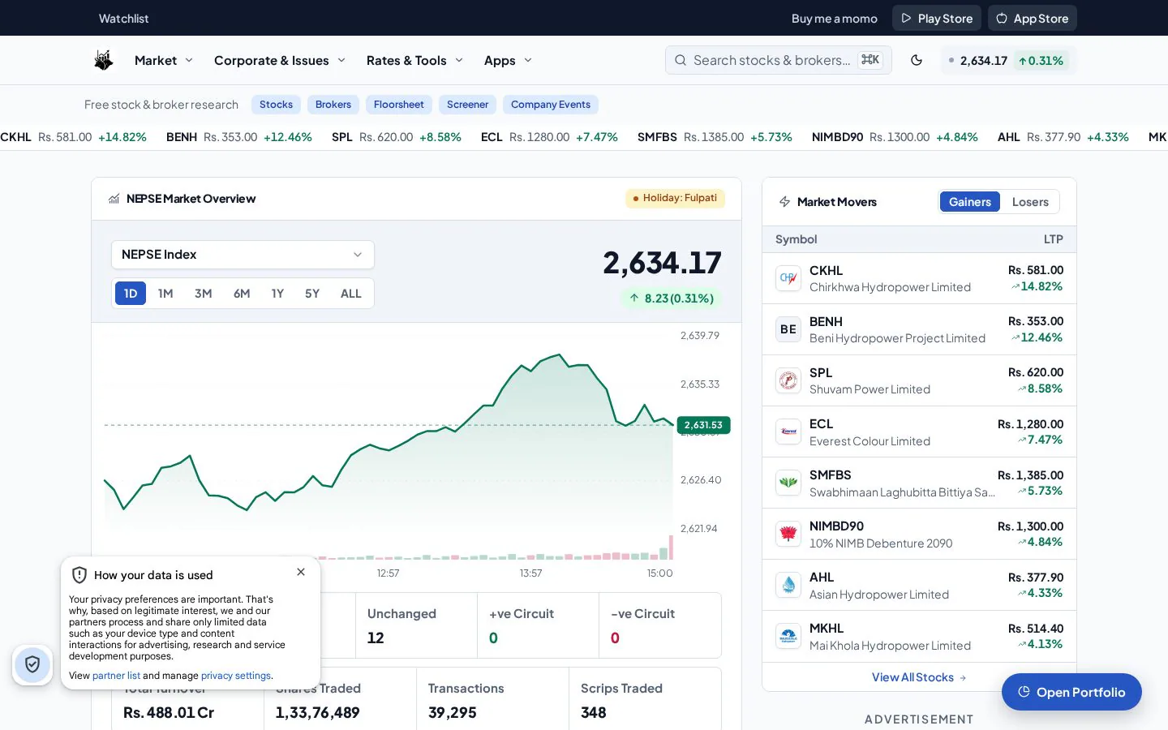Viewport: 1168px width, 730px height.
Task: Open the MKHL company logo
Action: (x=788, y=636)
